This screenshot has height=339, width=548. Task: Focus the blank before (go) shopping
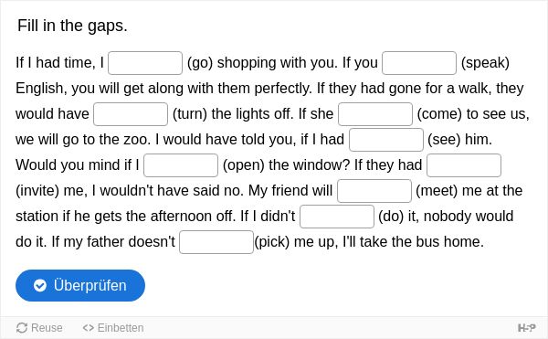click(x=145, y=63)
